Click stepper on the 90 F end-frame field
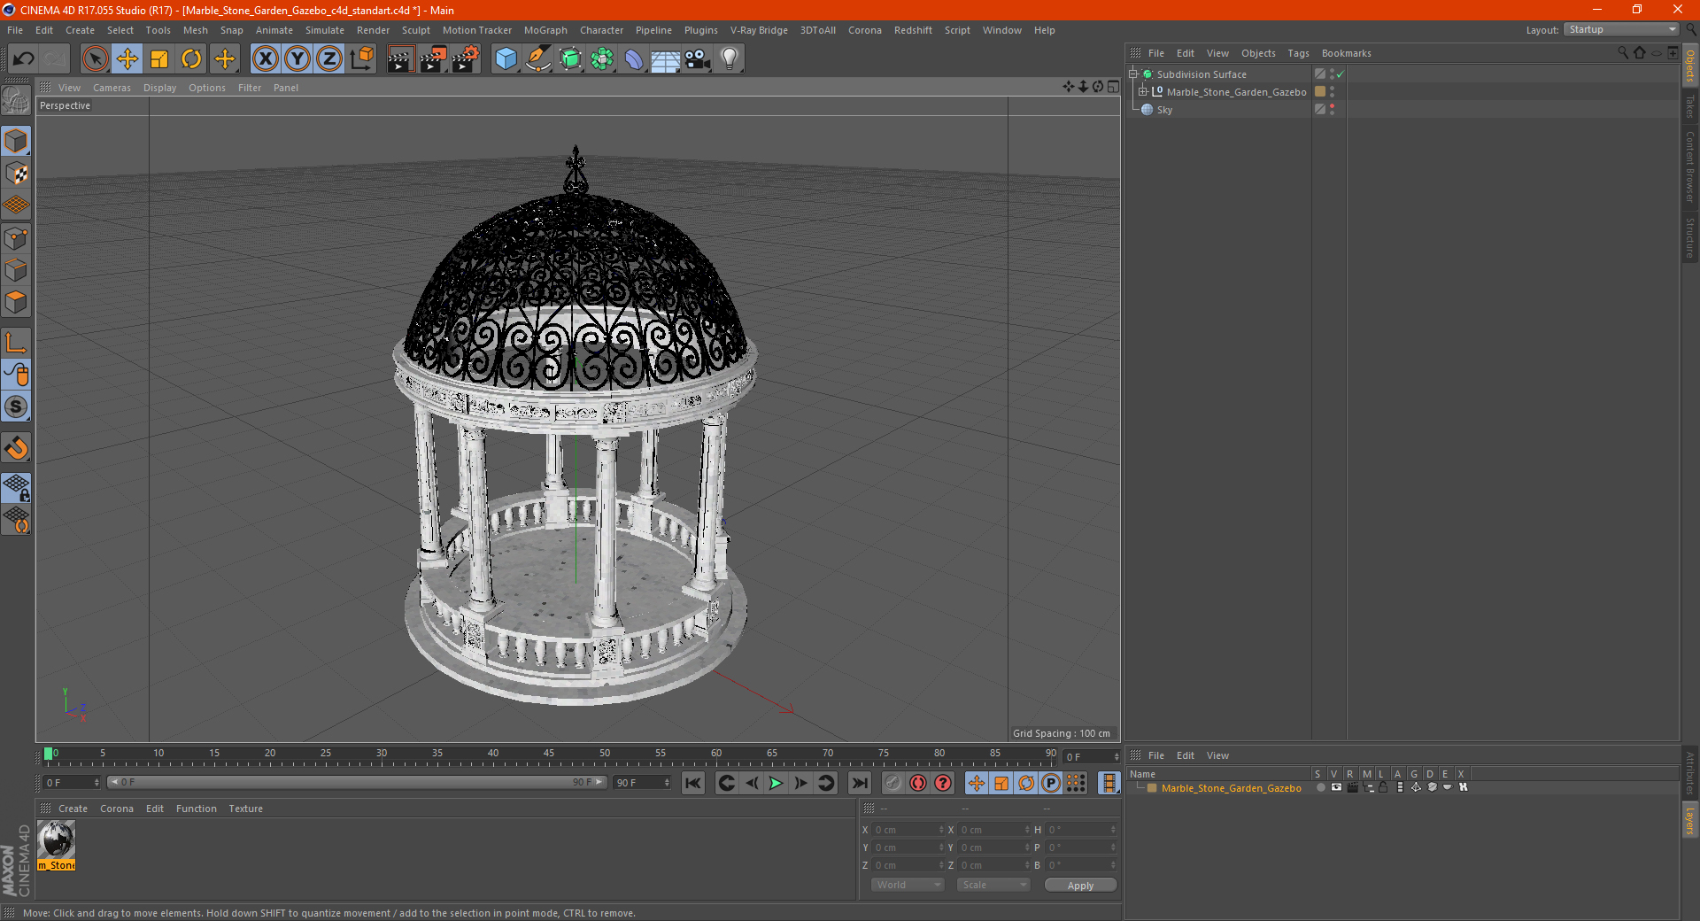1700x921 pixels. [x=667, y=783]
